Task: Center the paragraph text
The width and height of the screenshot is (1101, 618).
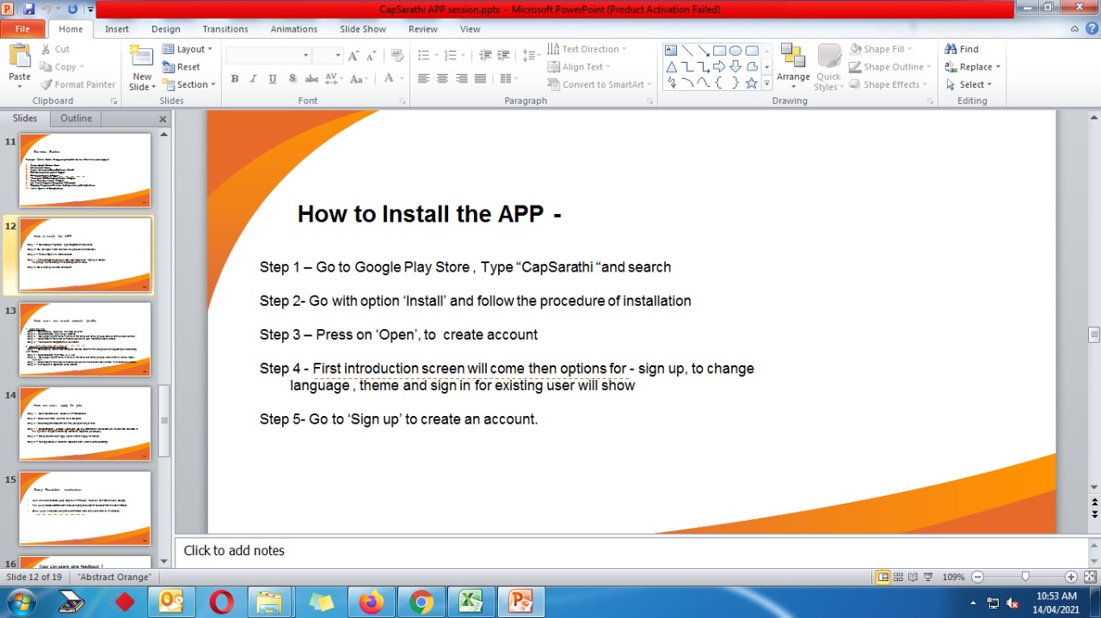Action: pyautogui.click(x=442, y=78)
